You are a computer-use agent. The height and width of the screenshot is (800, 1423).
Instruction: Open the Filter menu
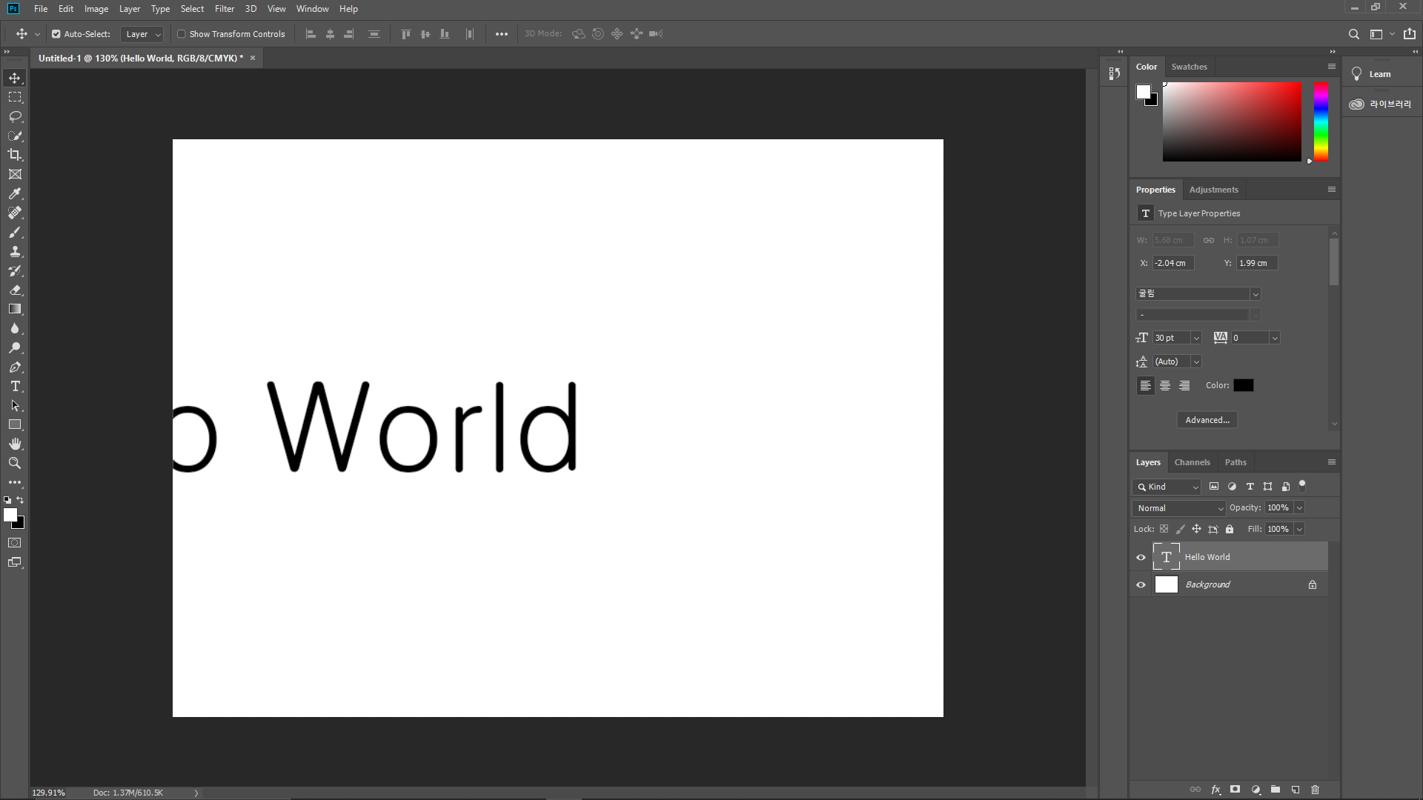point(224,9)
